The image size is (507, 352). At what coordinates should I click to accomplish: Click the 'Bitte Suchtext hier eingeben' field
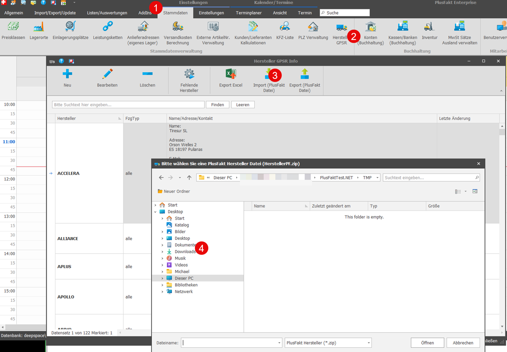(128, 105)
